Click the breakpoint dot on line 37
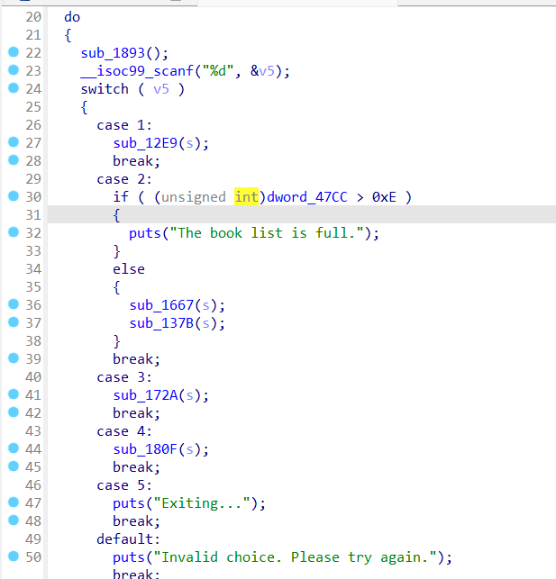Viewport: 556px width, 579px height. coord(14,322)
